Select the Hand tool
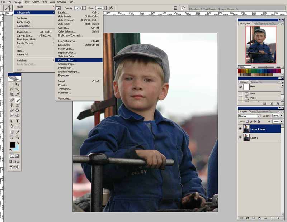The width and height of the screenshot is (287, 222). pos(12,137)
